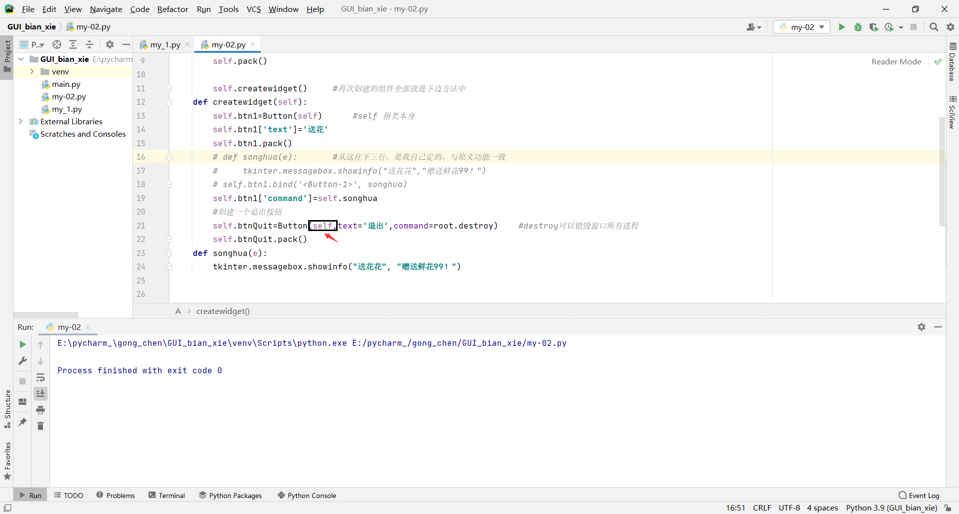
Task: Change CRLF line separator in status bar
Action: pos(762,508)
